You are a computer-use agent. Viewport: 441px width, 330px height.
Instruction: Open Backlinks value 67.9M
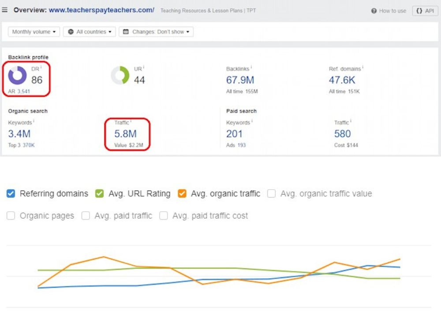pos(240,80)
